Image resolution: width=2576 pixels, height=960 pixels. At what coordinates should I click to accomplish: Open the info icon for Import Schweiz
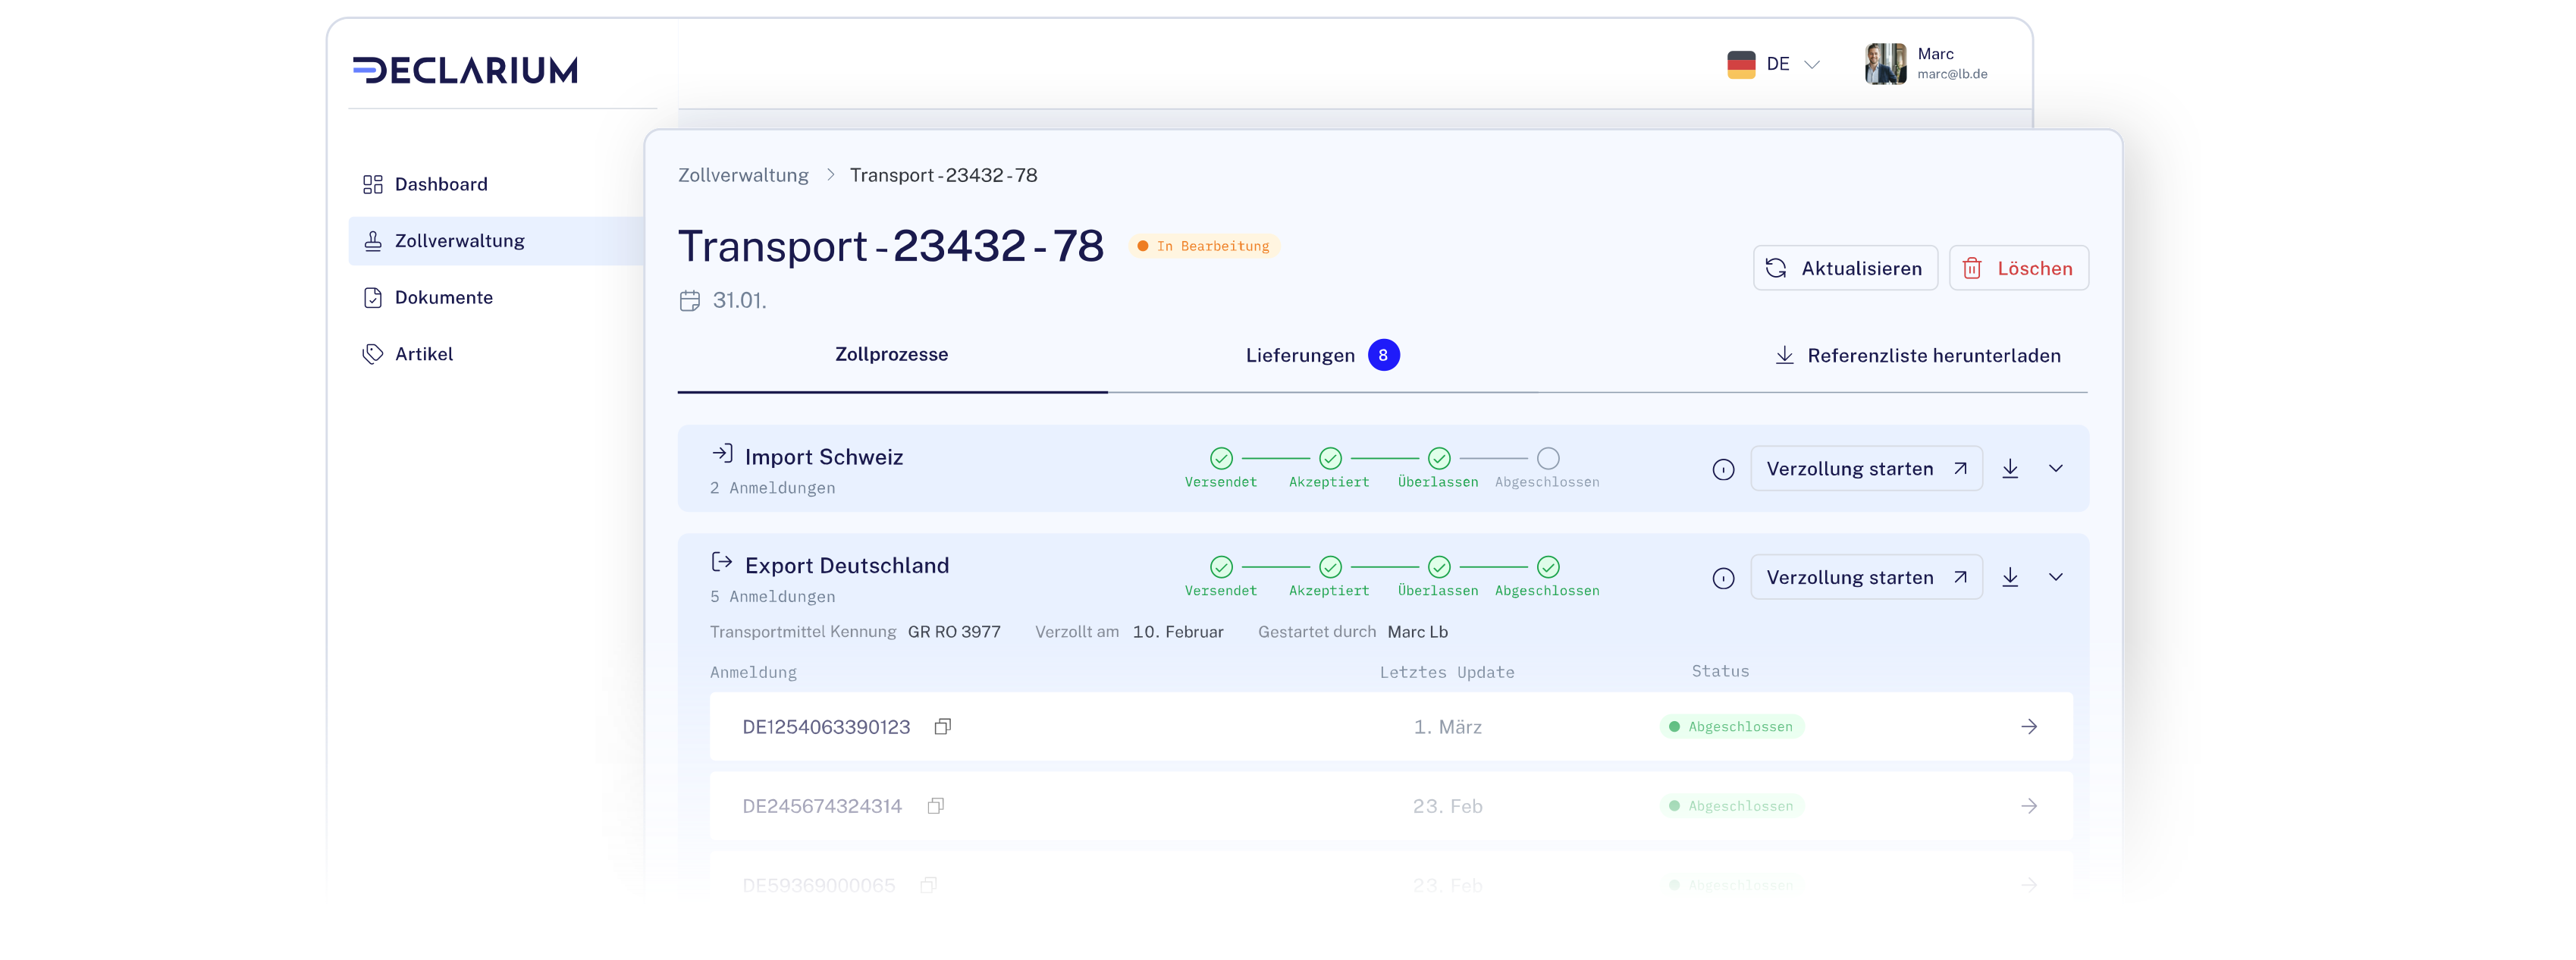point(1724,469)
